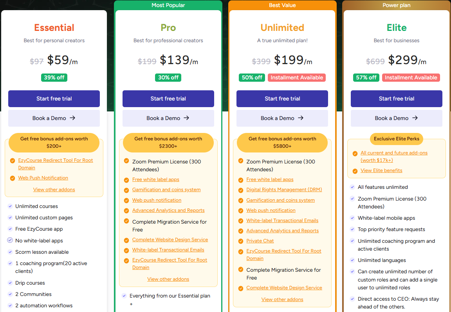Open All current and future add-ons link
The height and width of the screenshot is (312, 451).
394,156
